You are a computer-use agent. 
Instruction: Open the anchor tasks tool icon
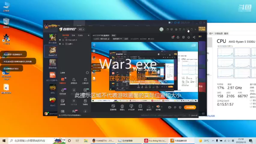point(85,81)
